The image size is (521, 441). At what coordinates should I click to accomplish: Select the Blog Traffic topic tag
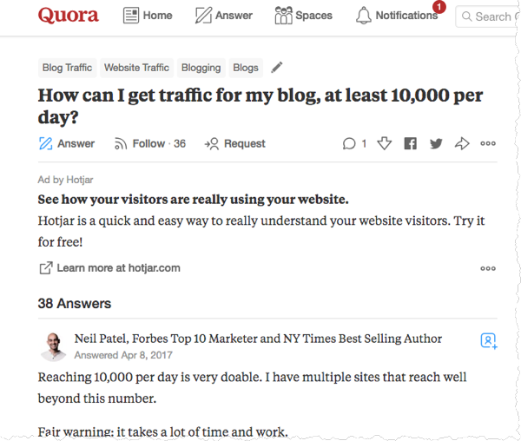click(67, 68)
